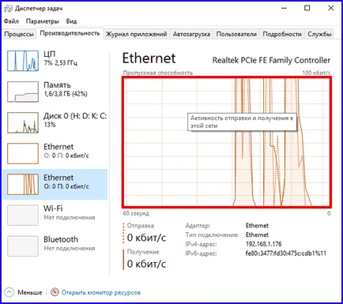Click the Отправка 0 кбит/с value
The height and width of the screenshot is (304, 343).
point(146,238)
